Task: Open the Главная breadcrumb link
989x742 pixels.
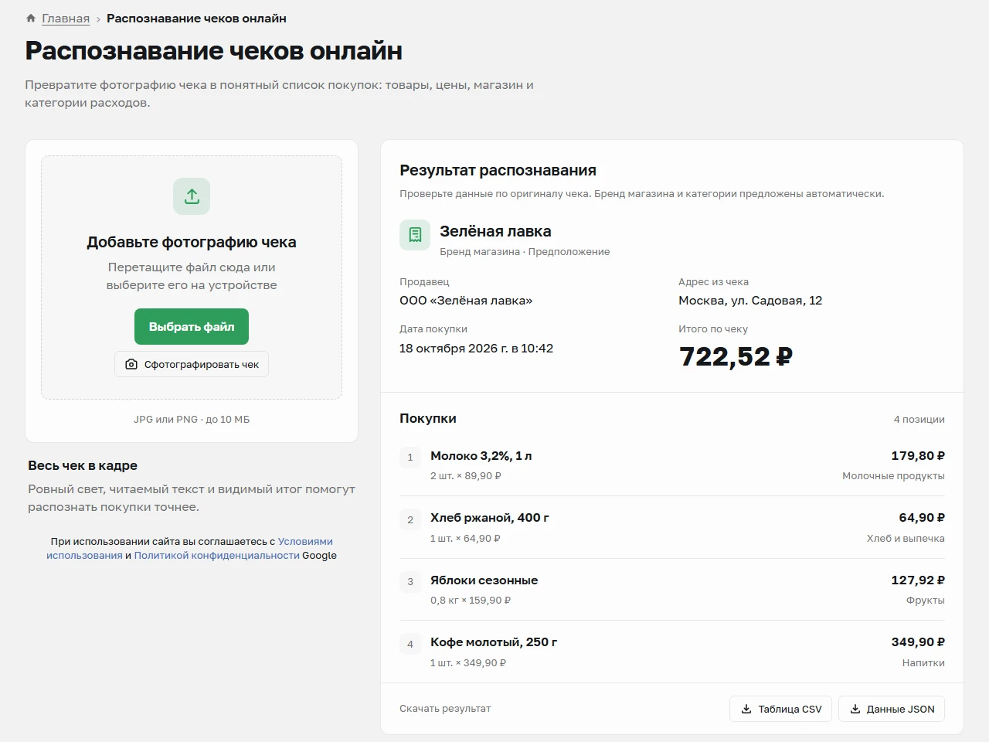Action: [66, 19]
